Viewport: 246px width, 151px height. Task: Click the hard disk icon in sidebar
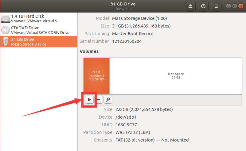(6, 19)
